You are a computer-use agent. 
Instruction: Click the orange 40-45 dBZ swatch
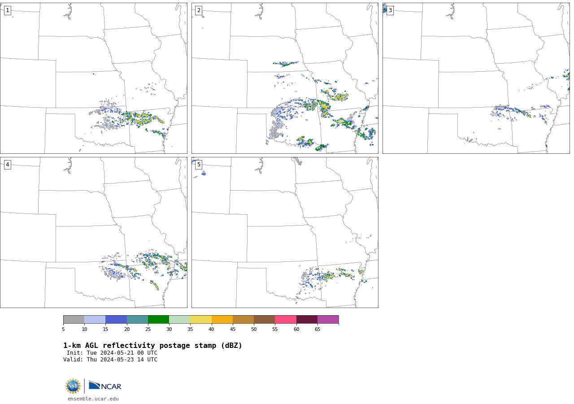point(222,319)
